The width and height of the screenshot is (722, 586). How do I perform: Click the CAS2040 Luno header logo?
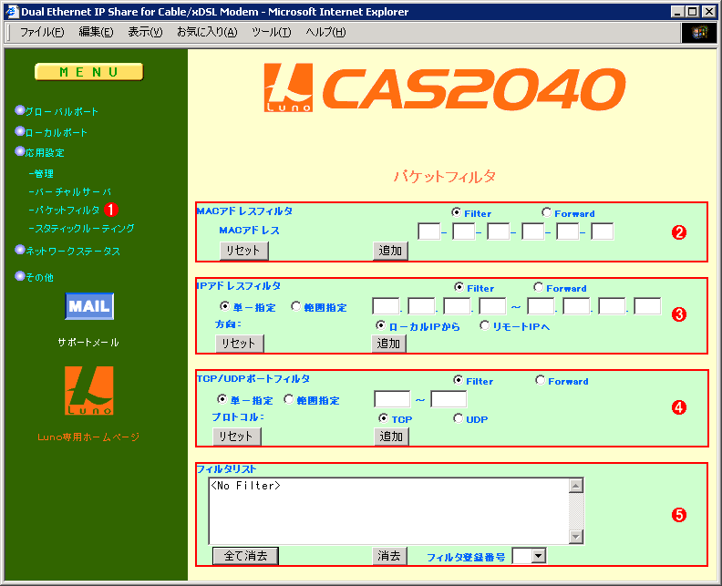[444, 87]
